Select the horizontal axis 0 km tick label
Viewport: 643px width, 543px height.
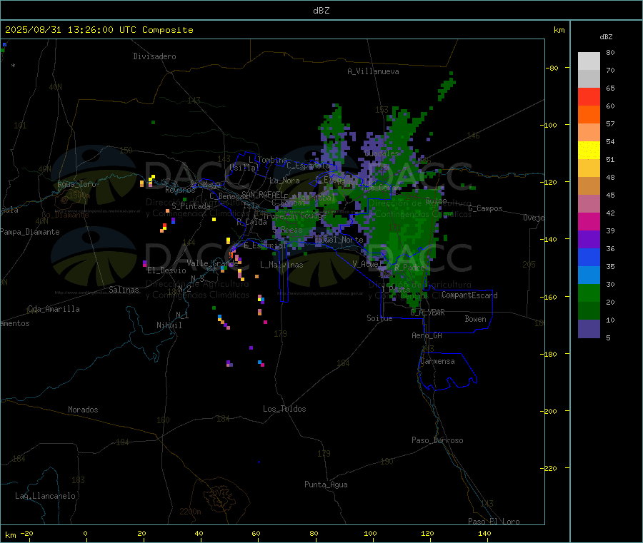tap(85, 533)
